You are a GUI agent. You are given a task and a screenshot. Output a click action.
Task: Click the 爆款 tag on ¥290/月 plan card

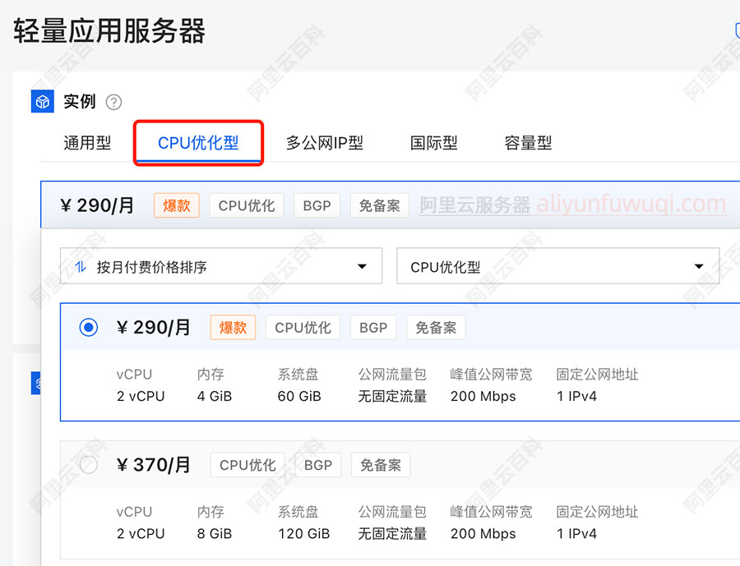pyautogui.click(x=233, y=327)
